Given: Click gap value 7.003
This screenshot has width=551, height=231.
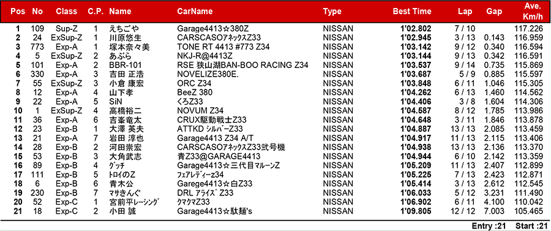Looking at the screenshot, I should [494, 211].
